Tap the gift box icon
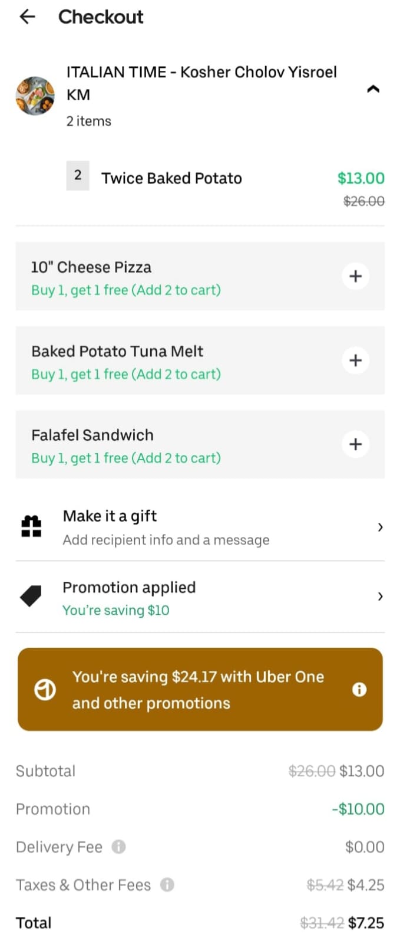The height and width of the screenshot is (944, 400). (x=31, y=526)
